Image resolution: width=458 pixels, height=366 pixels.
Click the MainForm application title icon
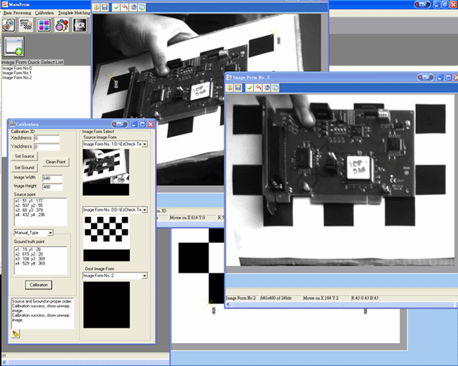click(5, 5)
